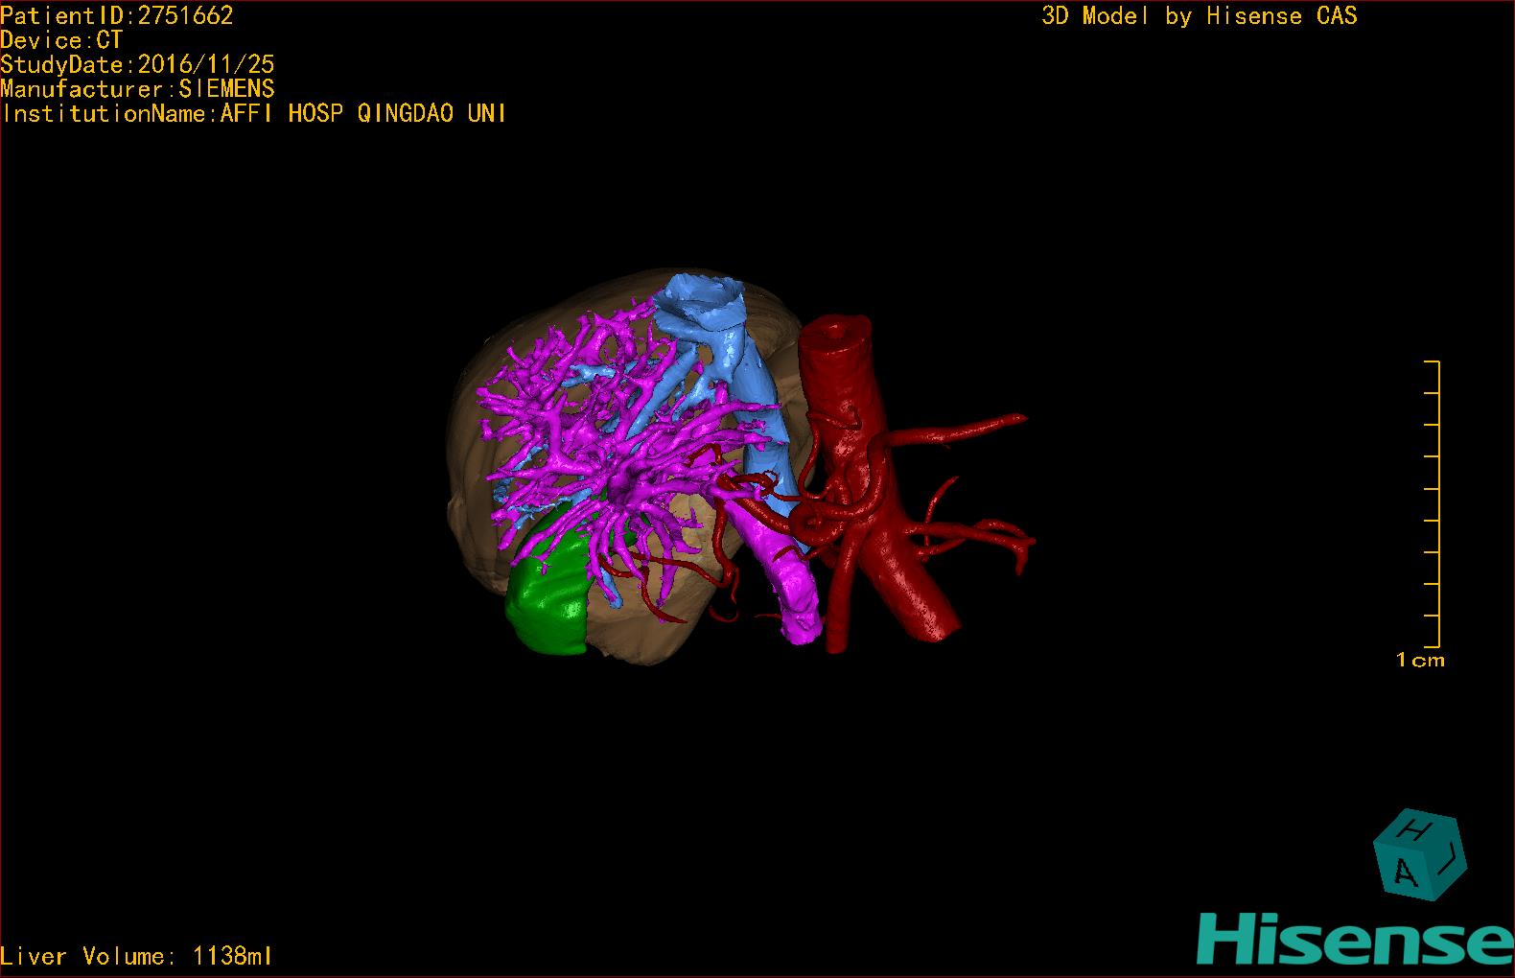Click the '3D Model by Hisense CAS' title
The height and width of the screenshot is (978, 1515).
tap(1200, 15)
